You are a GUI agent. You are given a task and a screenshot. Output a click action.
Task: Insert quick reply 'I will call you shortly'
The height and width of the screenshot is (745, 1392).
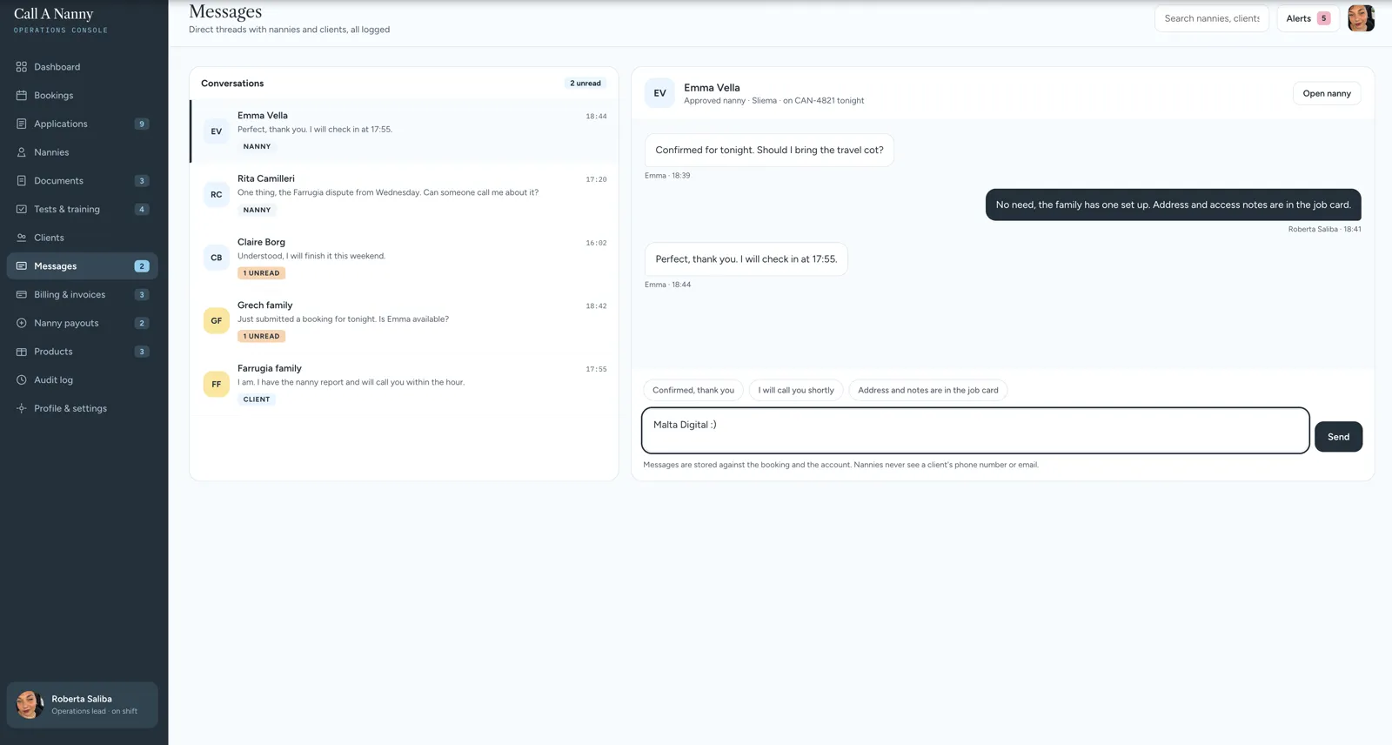[x=796, y=390]
